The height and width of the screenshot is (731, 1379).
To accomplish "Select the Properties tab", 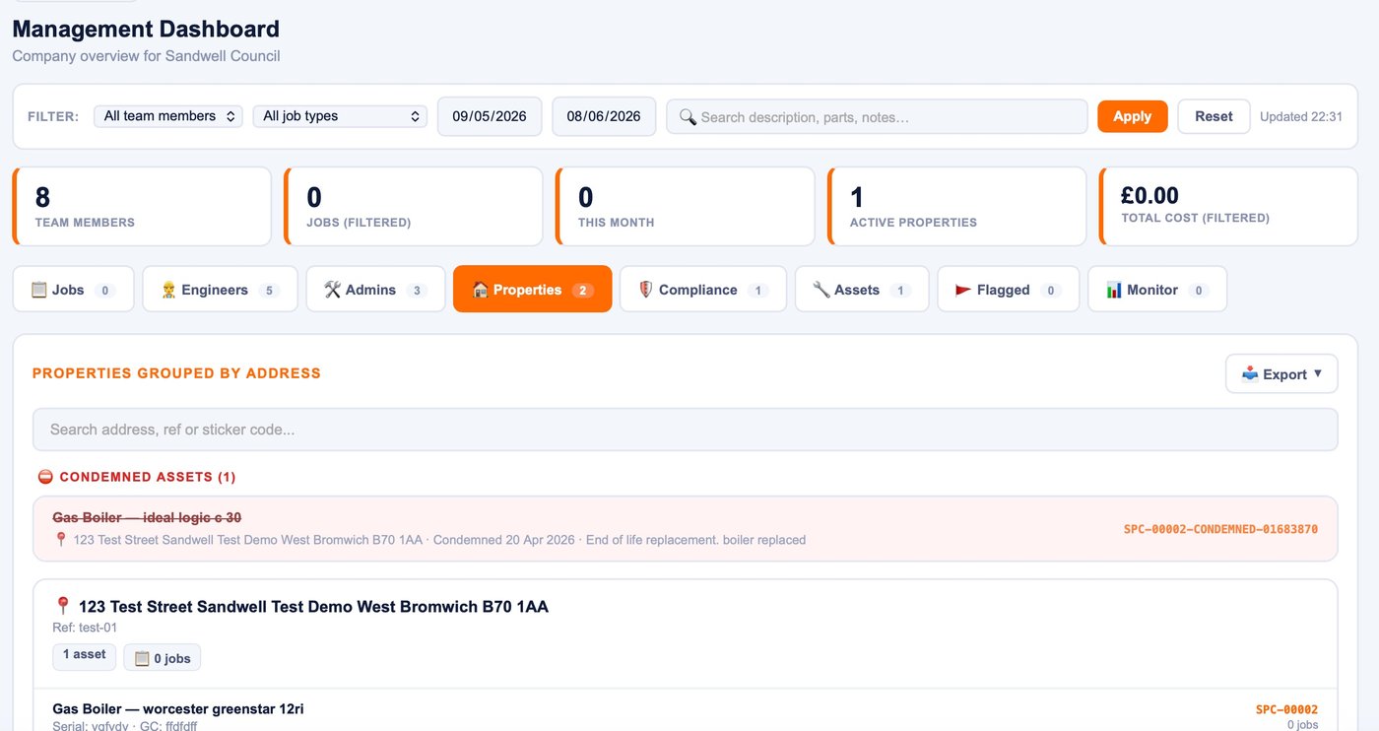I will pyautogui.click(x=532, y=290).
